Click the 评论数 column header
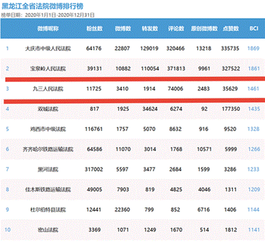This screenshot has height=242, width=265. click(176, 29)
